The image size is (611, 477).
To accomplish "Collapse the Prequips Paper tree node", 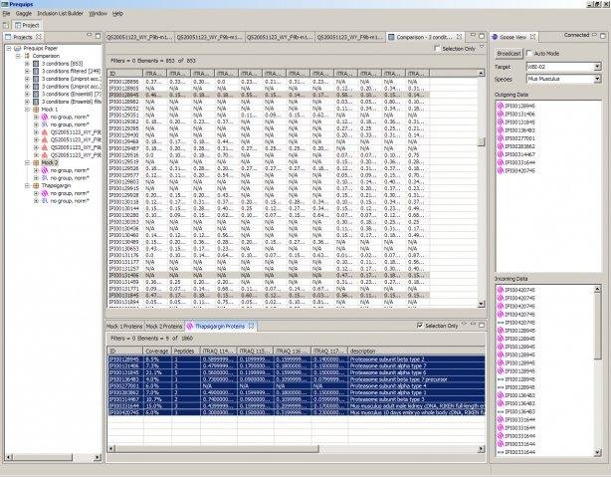I will click(x=9, y=49).
